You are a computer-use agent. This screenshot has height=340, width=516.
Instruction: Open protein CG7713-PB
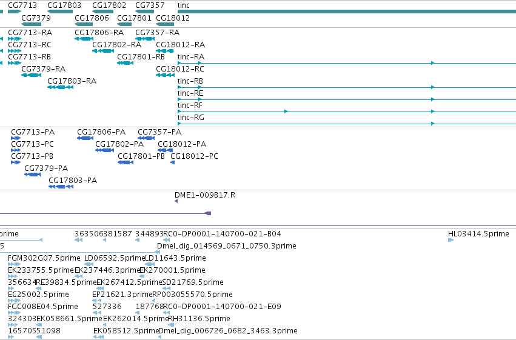click(32, 156)
